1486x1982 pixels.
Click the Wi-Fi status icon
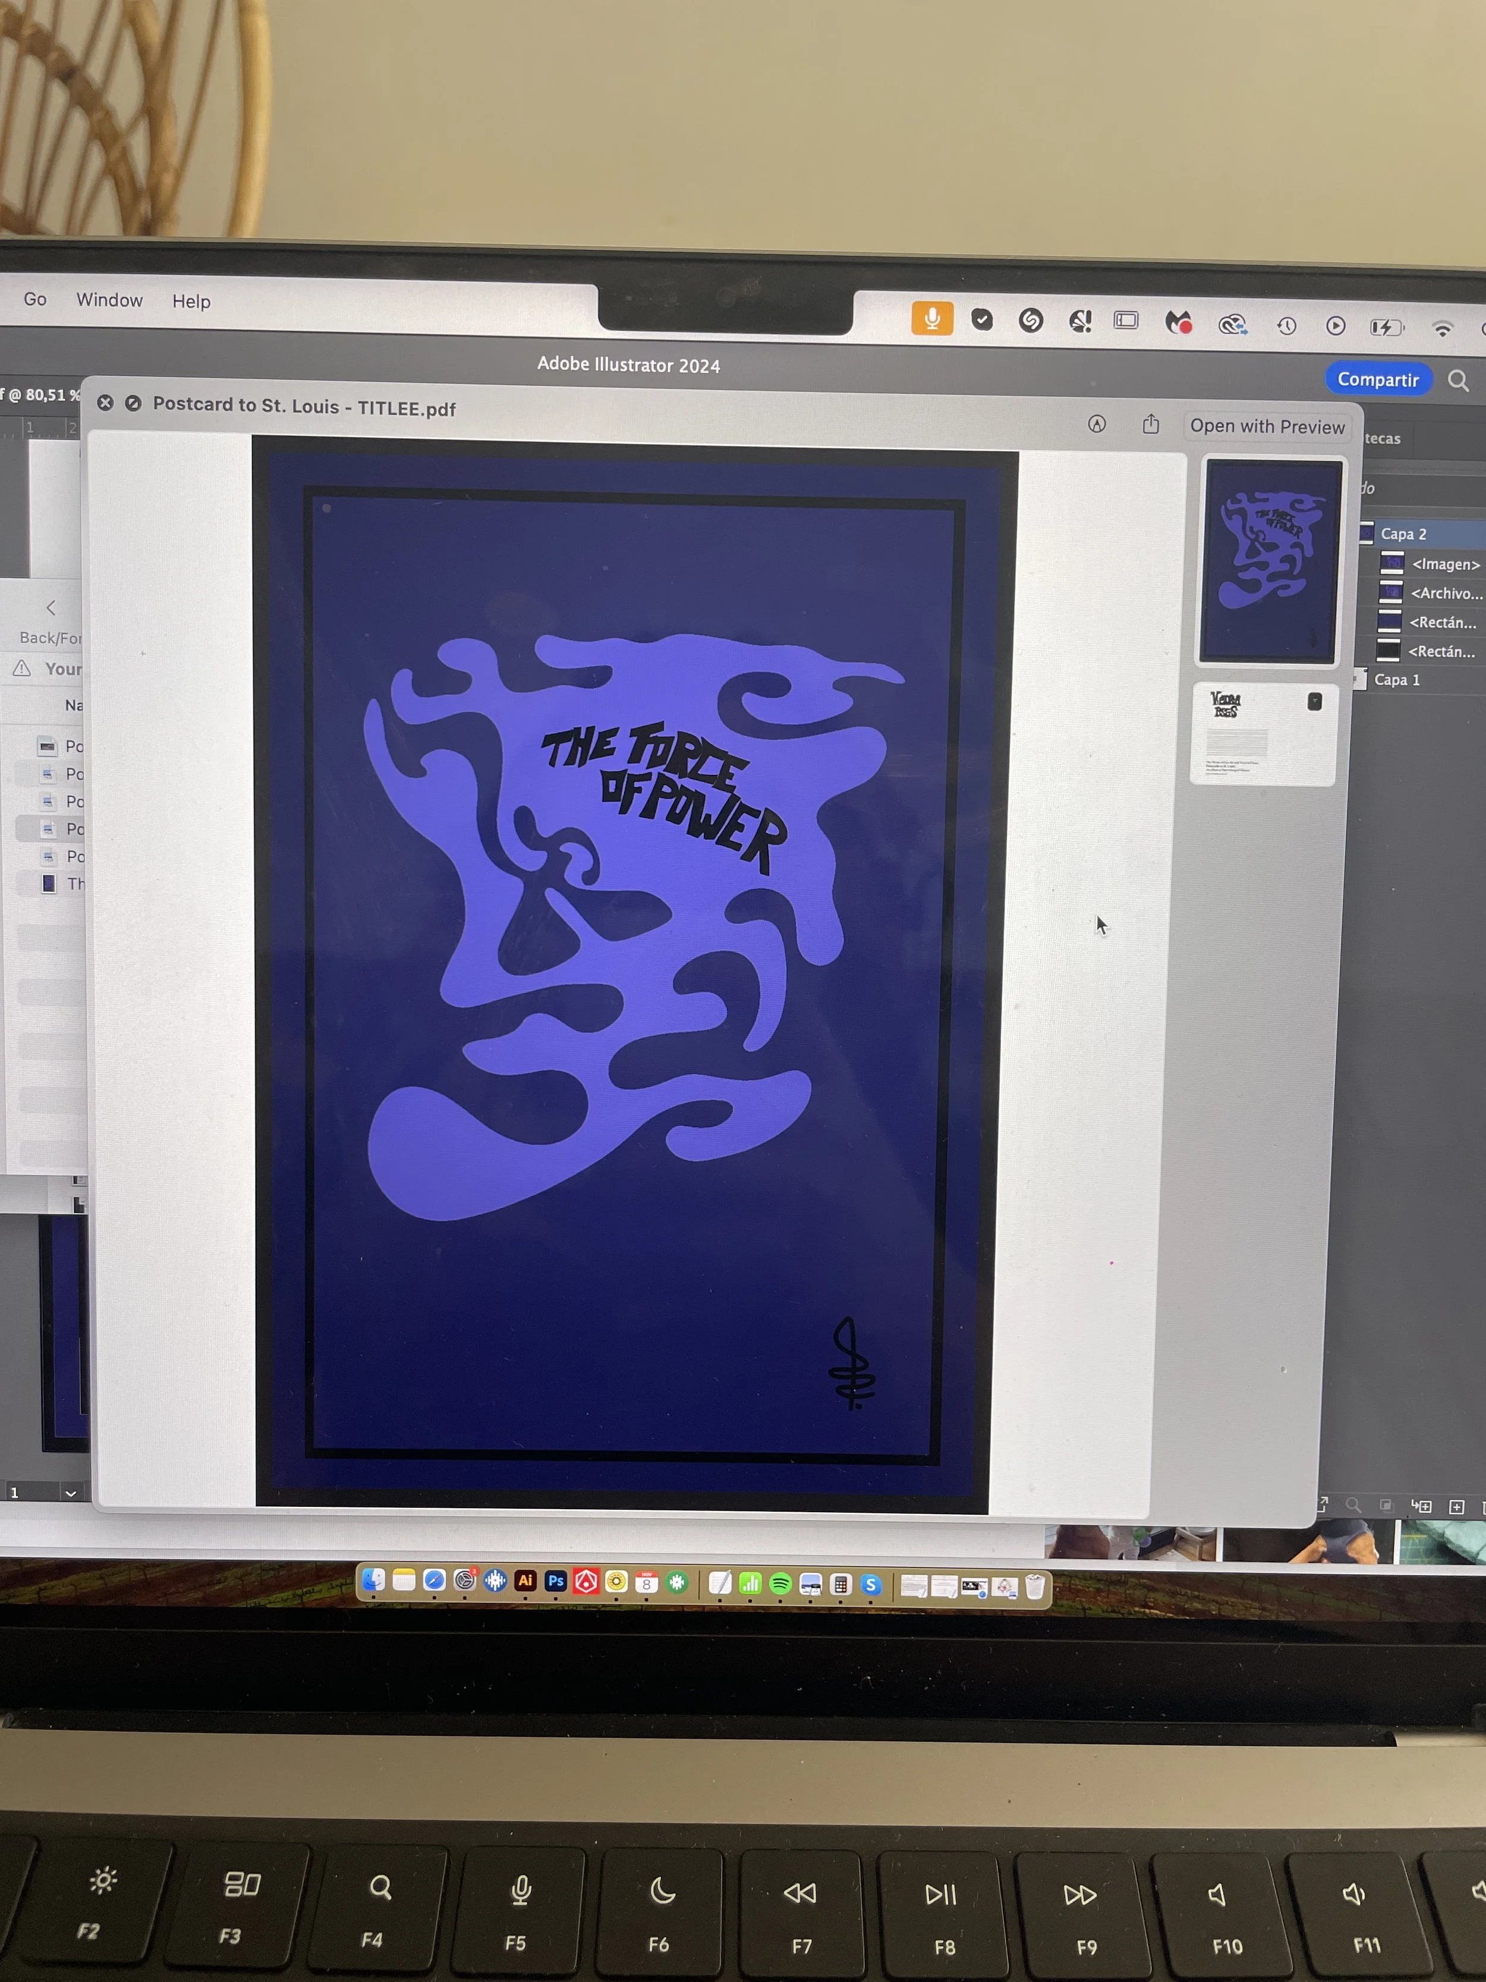point(1442,329)
